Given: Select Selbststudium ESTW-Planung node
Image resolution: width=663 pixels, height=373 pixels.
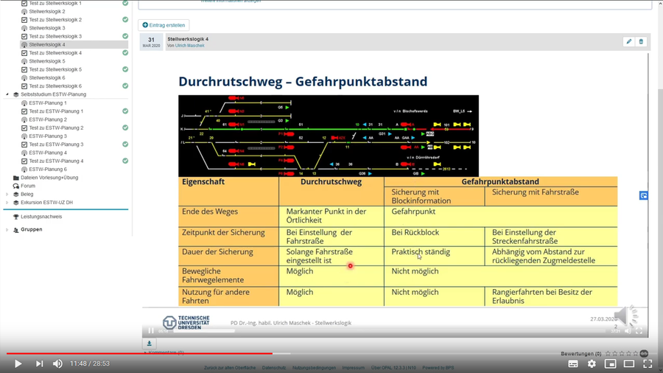Looking at the screenshot, I should point(53,94).
